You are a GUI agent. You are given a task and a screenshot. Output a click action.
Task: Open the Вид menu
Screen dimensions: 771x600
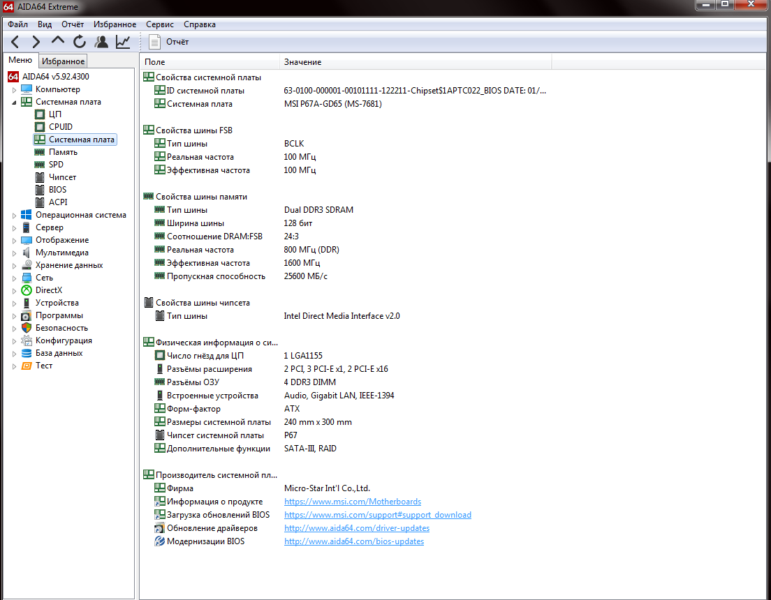click(x=45, y=24)
